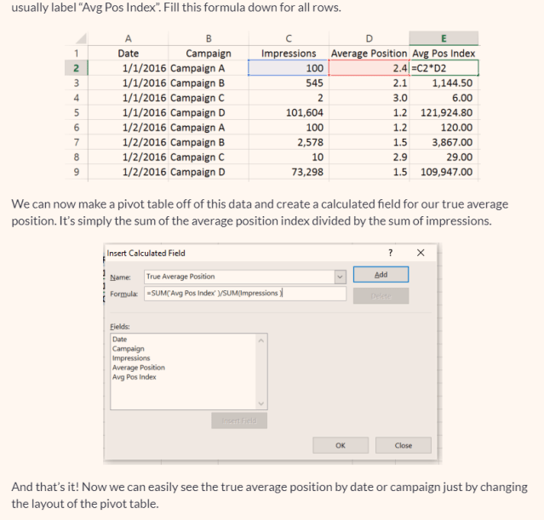Close the Insert Calculated Field dialog with X
The width and height of the screenshot is (544, 520).
click(421, 253)
